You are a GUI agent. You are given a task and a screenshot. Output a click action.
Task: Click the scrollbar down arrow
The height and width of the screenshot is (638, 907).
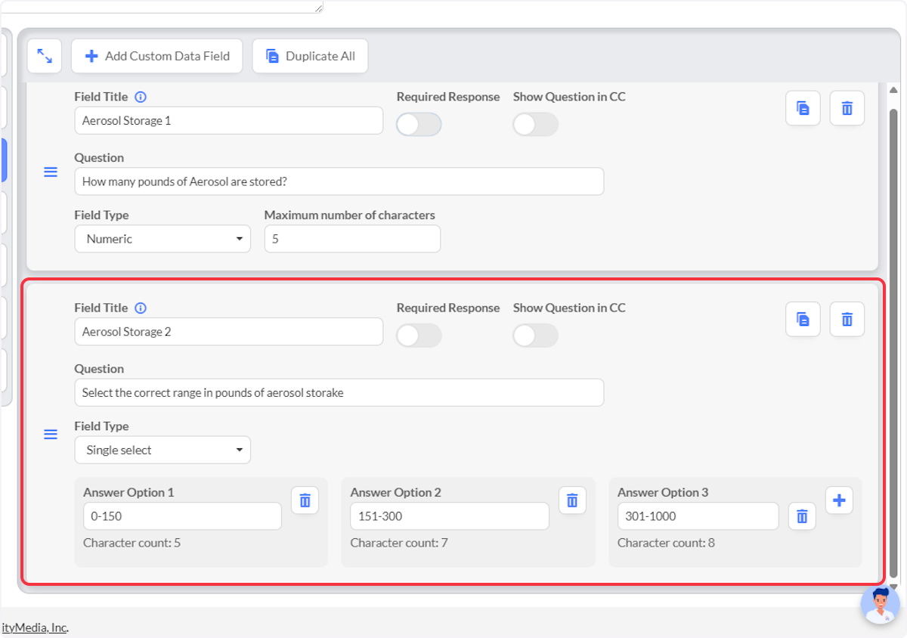[893, 587]
